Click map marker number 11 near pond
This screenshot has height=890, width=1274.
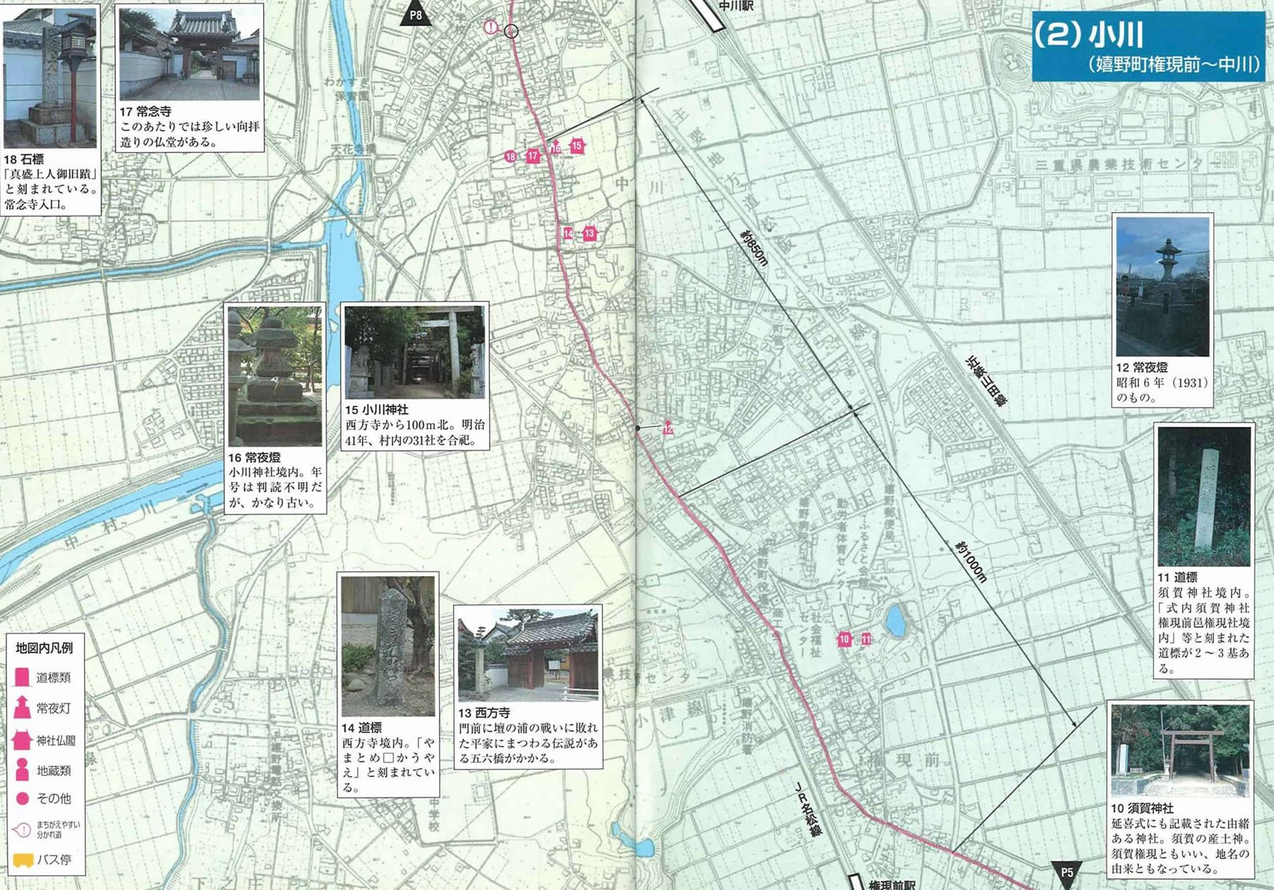(866, 639)
